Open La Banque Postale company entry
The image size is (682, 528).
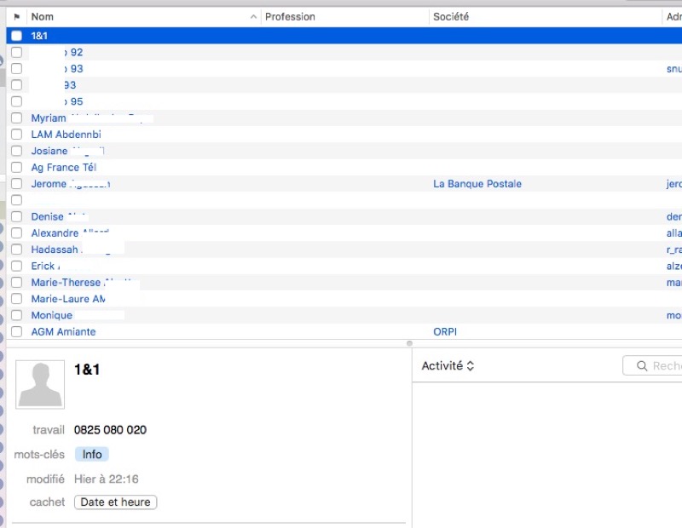pos(477,184)
